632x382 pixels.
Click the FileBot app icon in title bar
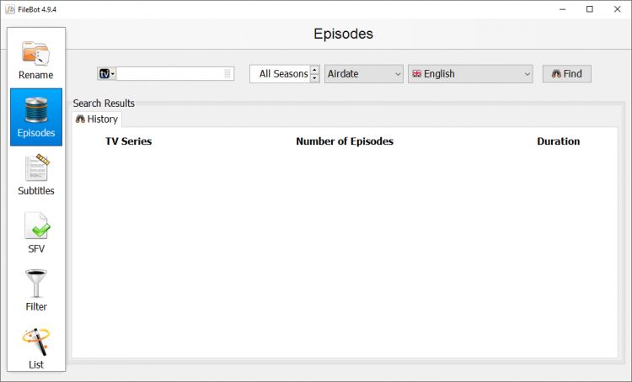click(x=9, y=9)
